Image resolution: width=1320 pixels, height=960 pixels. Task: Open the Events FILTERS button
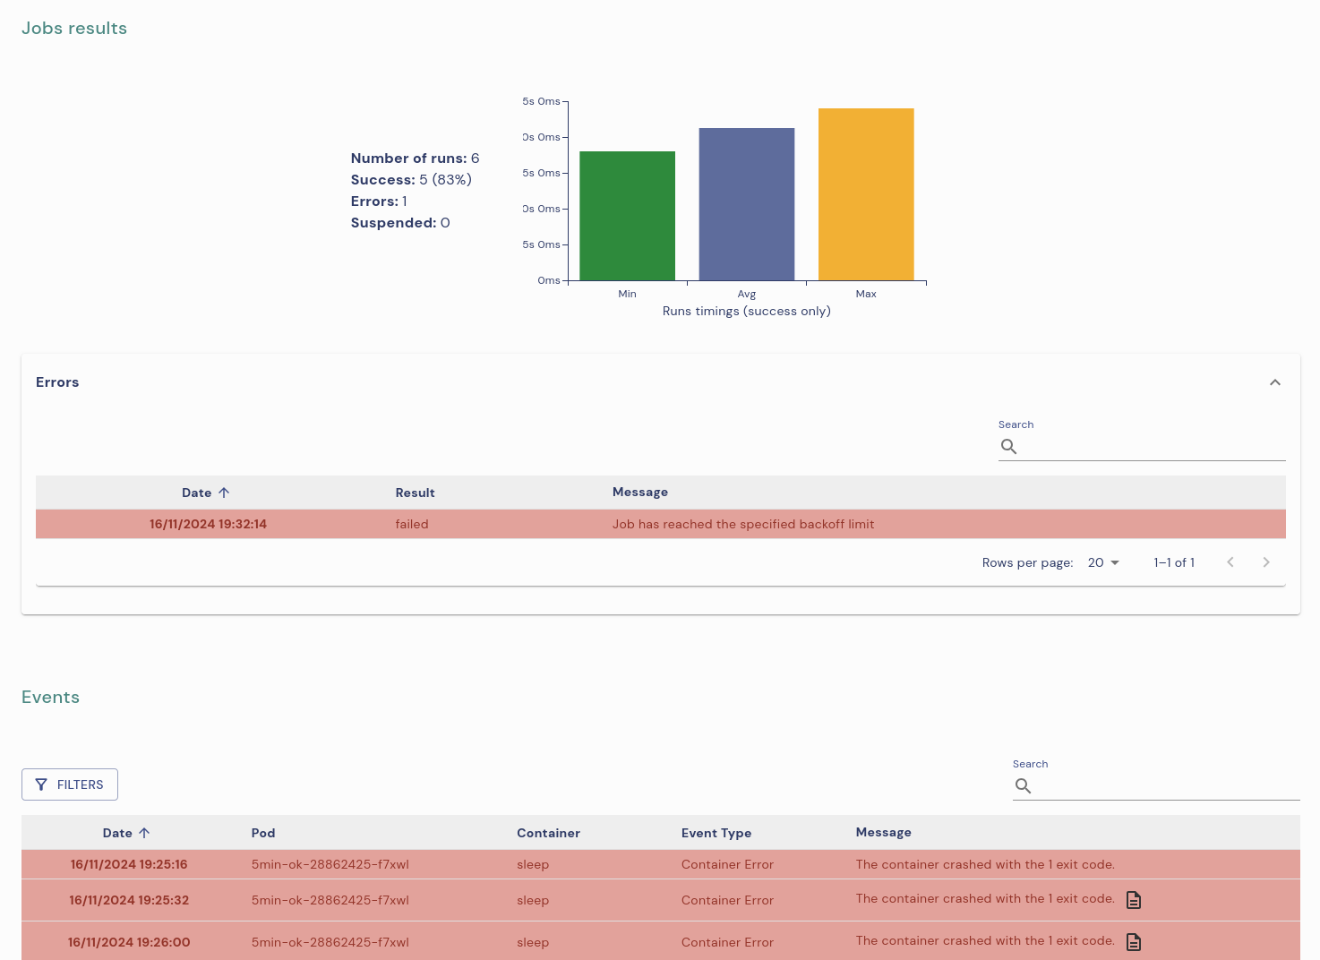[x=70, y=784]
